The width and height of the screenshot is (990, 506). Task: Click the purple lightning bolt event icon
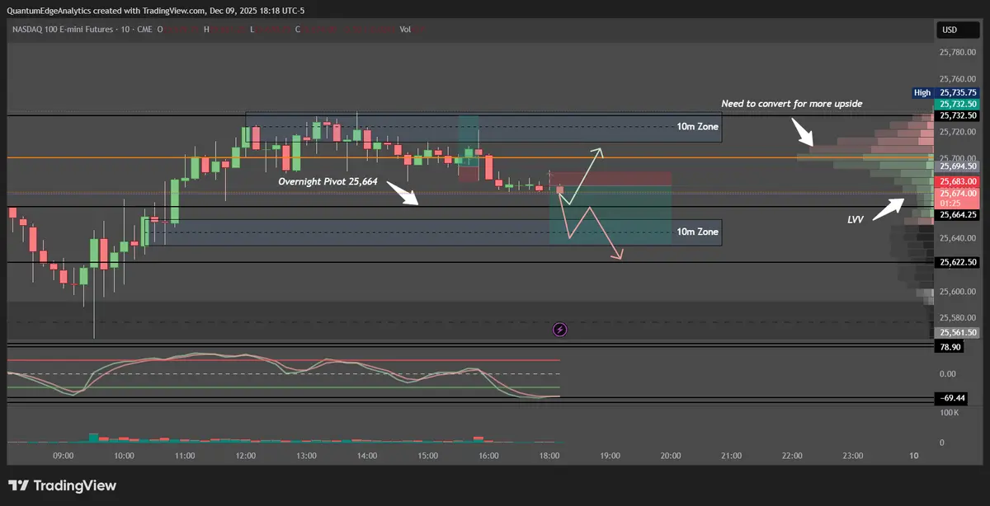[x=560, y=330]
